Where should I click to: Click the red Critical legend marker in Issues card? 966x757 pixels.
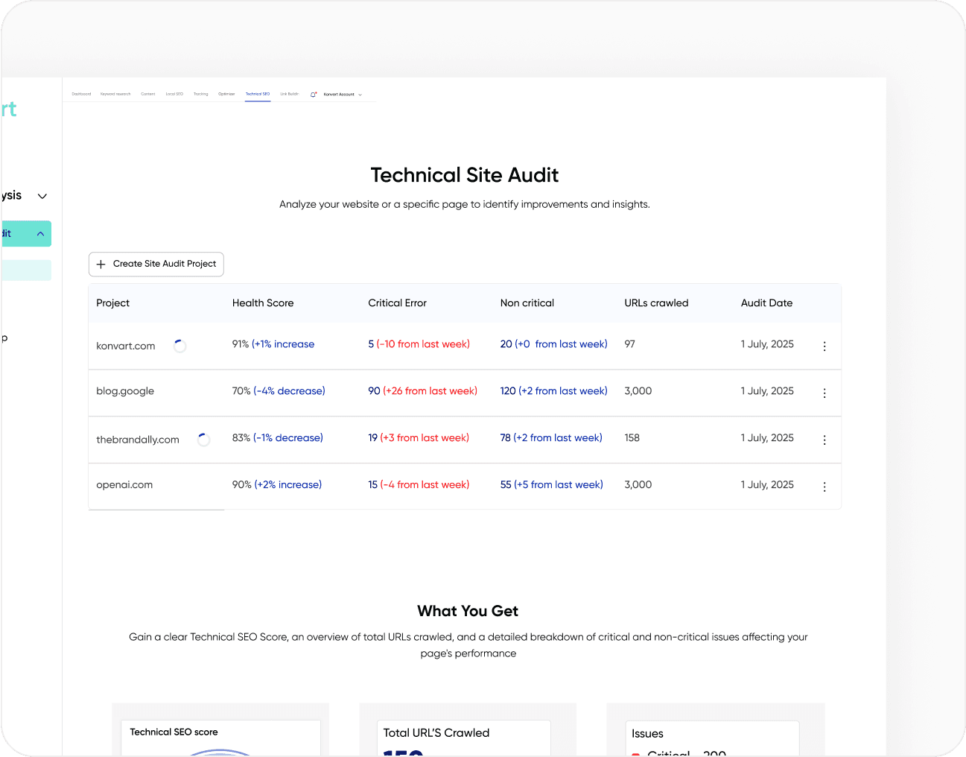[x=635, y=754]
